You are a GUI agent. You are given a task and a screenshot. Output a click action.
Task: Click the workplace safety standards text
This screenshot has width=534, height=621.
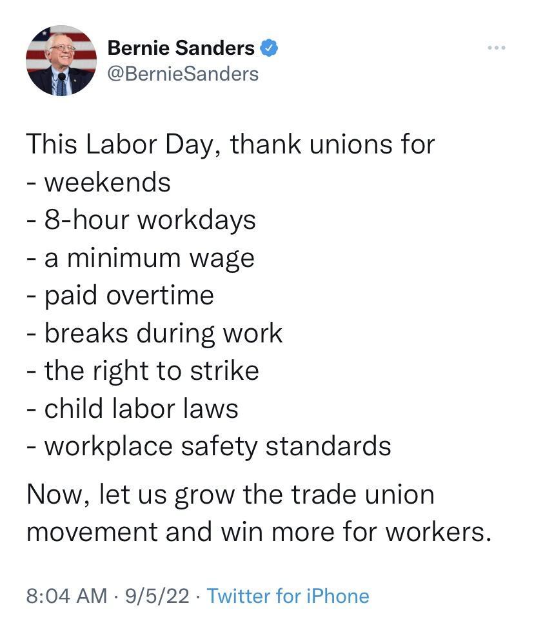[208, 445]
